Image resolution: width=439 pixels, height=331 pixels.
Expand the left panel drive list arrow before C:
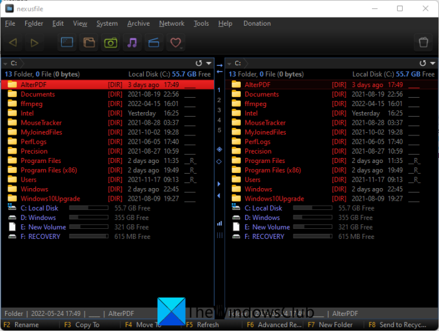[5, 64]
